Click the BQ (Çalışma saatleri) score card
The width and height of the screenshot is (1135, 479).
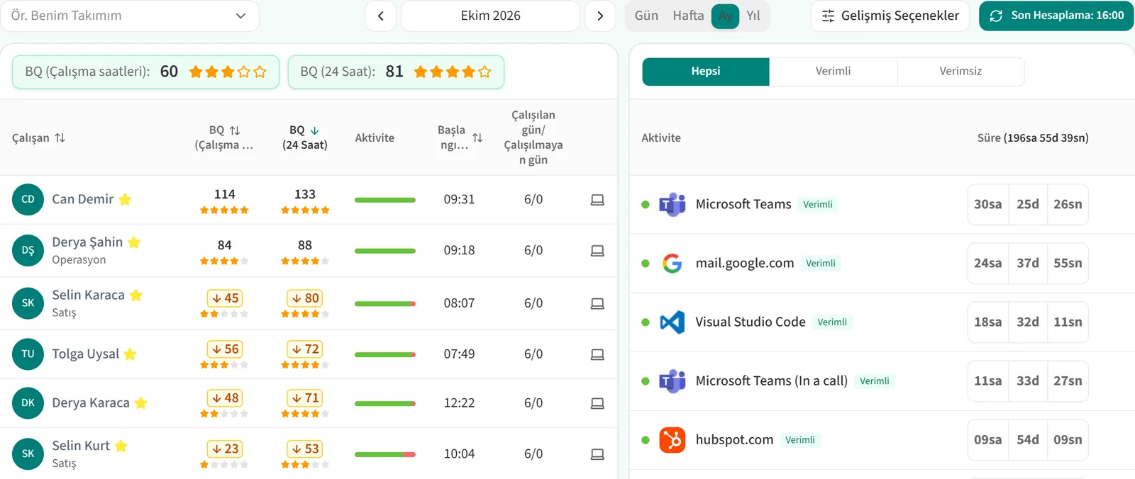[145, 72]
